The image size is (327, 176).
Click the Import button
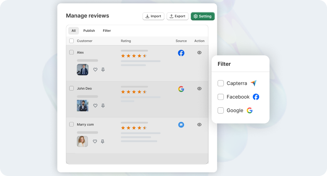tap(153, 16)
